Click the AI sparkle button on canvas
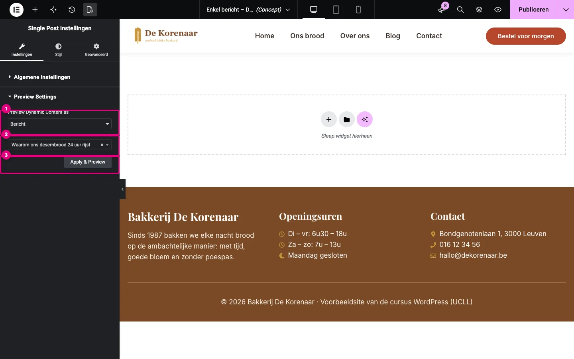The image size is (574, 359). click(365, 119)
